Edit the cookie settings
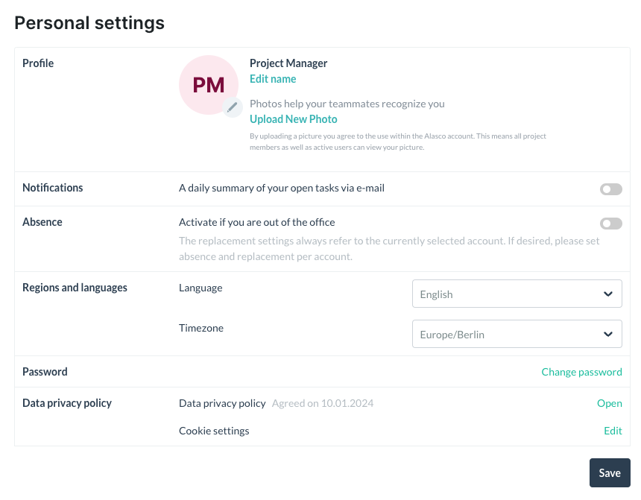Viewport: 641px width, 500px height. pyautogui.click(x=613, y=431)
